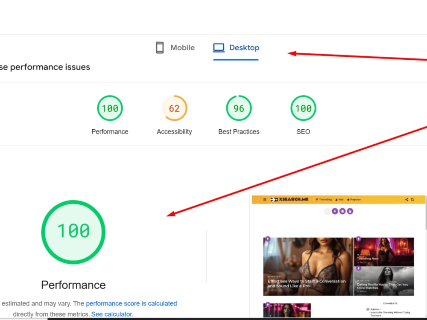Screen dimensions: 427x320
Task: Click the COMMENTS heading in preview
Action: [390, 303]
